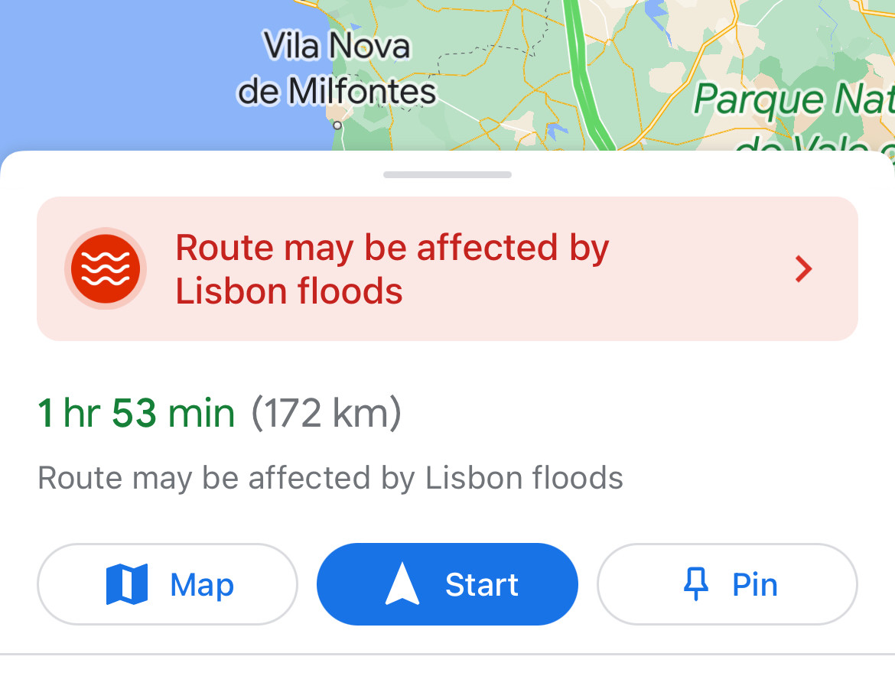Tap the navigation arrow icon in Start

402,585
